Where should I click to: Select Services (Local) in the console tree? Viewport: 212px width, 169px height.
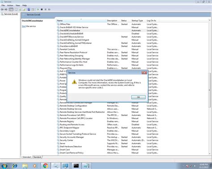[11, 14]
